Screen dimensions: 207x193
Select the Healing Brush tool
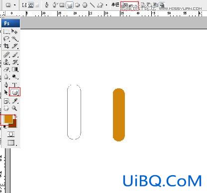pos(6,55)
